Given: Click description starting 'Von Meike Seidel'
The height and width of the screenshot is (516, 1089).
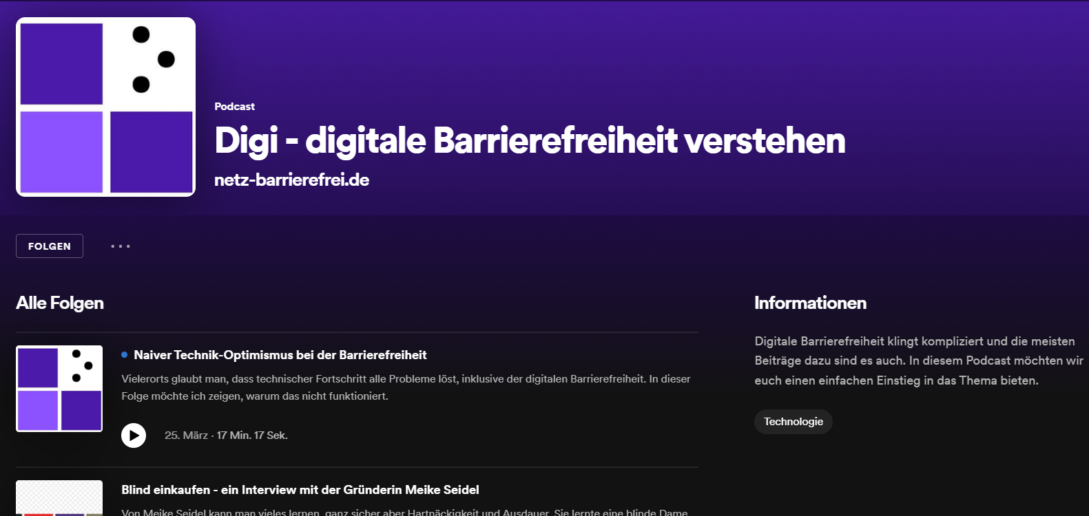Looking at the screenshot, I should click(404, 512).
